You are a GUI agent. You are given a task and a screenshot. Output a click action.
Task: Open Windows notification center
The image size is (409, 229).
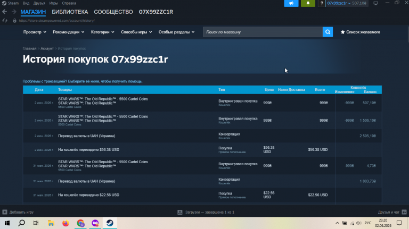[x=399, y=223]
